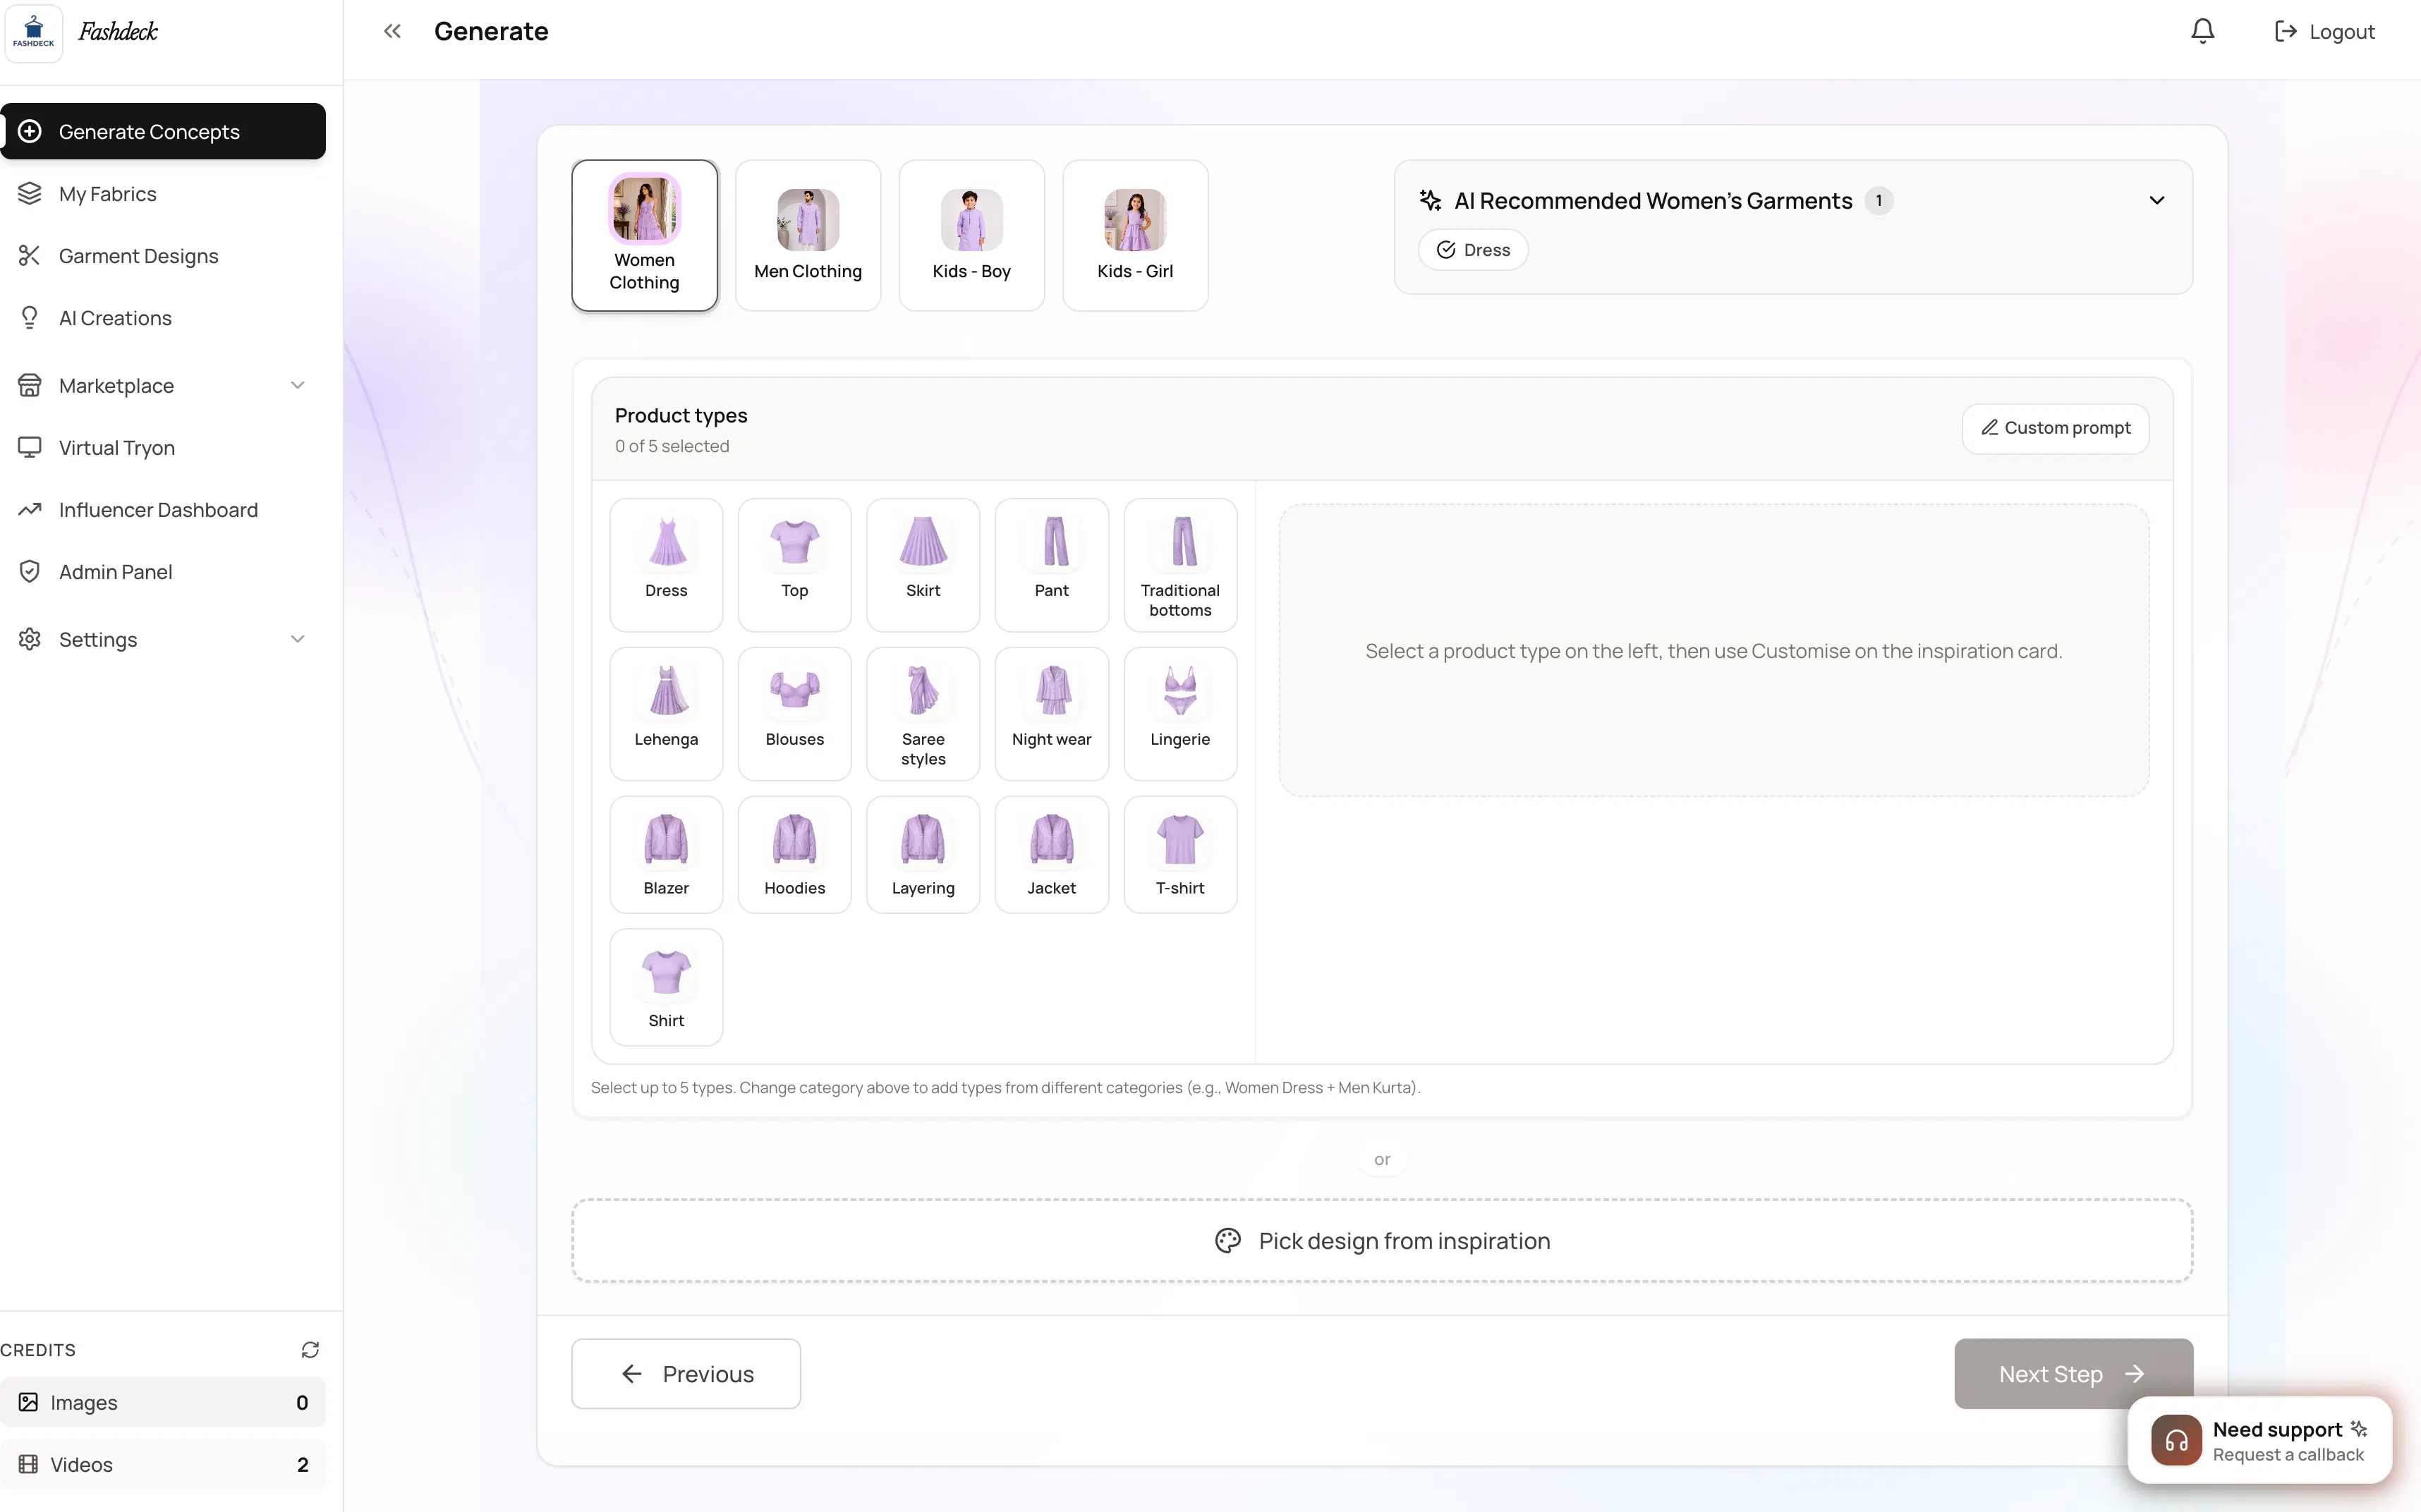The image size is (2421, 1512).
Task: Click the Previous button
Action: [686, 1374]
